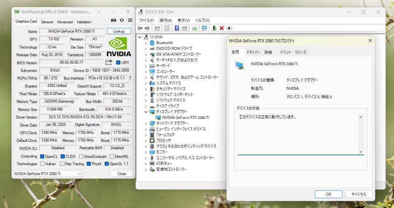Open the 操作(A) menu
Screen dimensions: 394x208
click(166, 20)
